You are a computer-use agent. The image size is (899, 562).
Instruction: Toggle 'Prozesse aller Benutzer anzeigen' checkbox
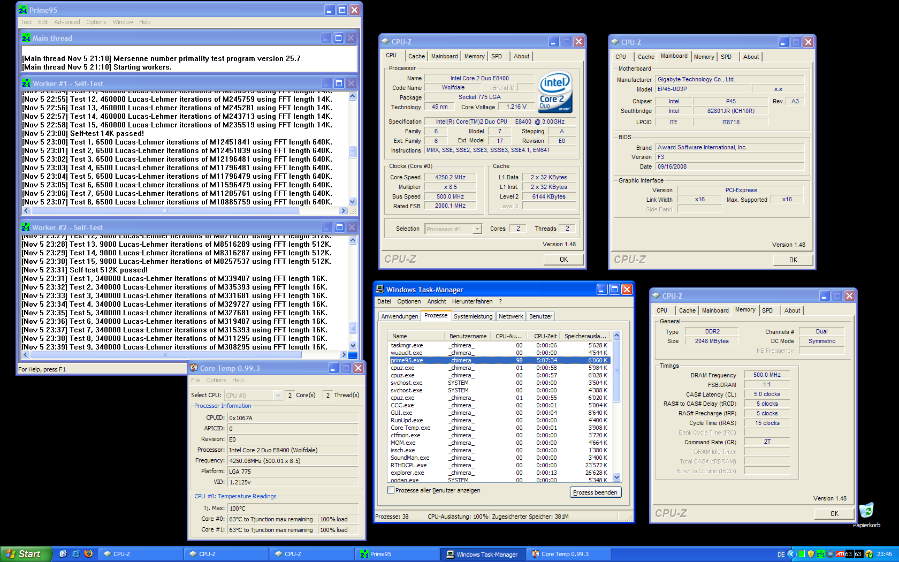391,490
